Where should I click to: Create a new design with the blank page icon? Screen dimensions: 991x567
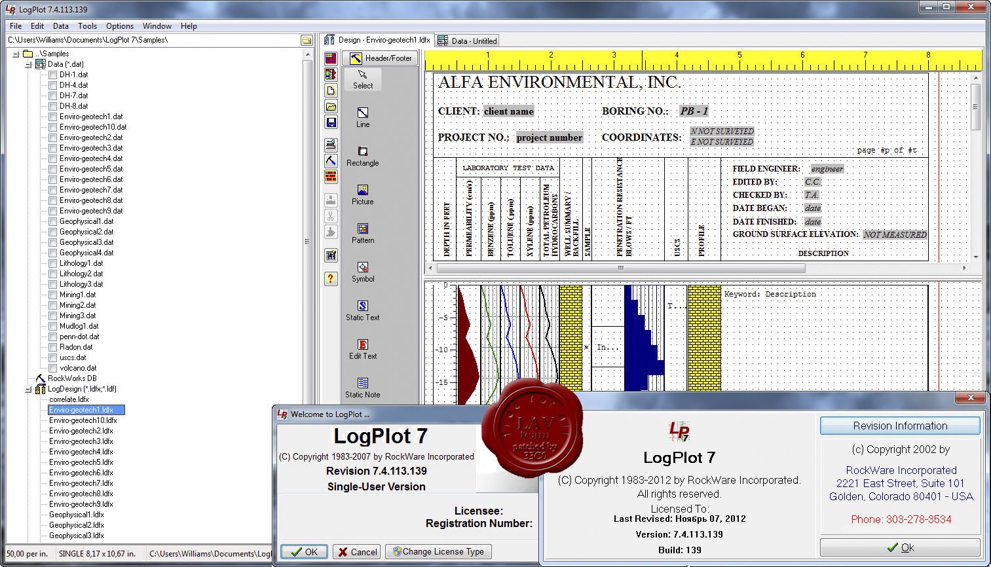coord(331,90)
